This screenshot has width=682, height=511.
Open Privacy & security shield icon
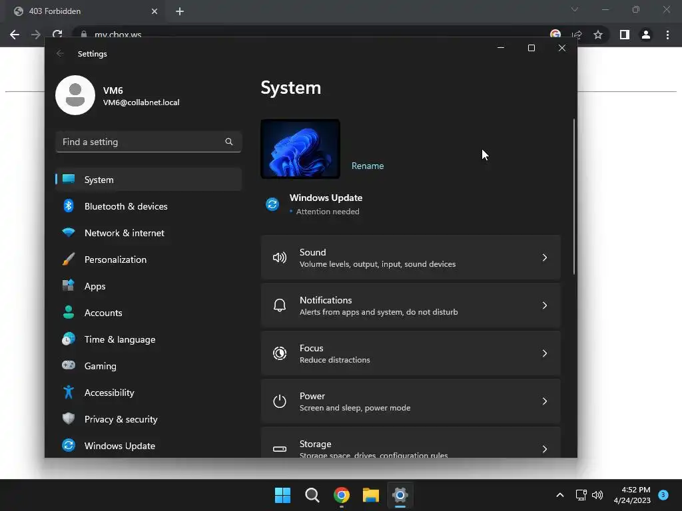pyautogui.click(x=69, y=419)
